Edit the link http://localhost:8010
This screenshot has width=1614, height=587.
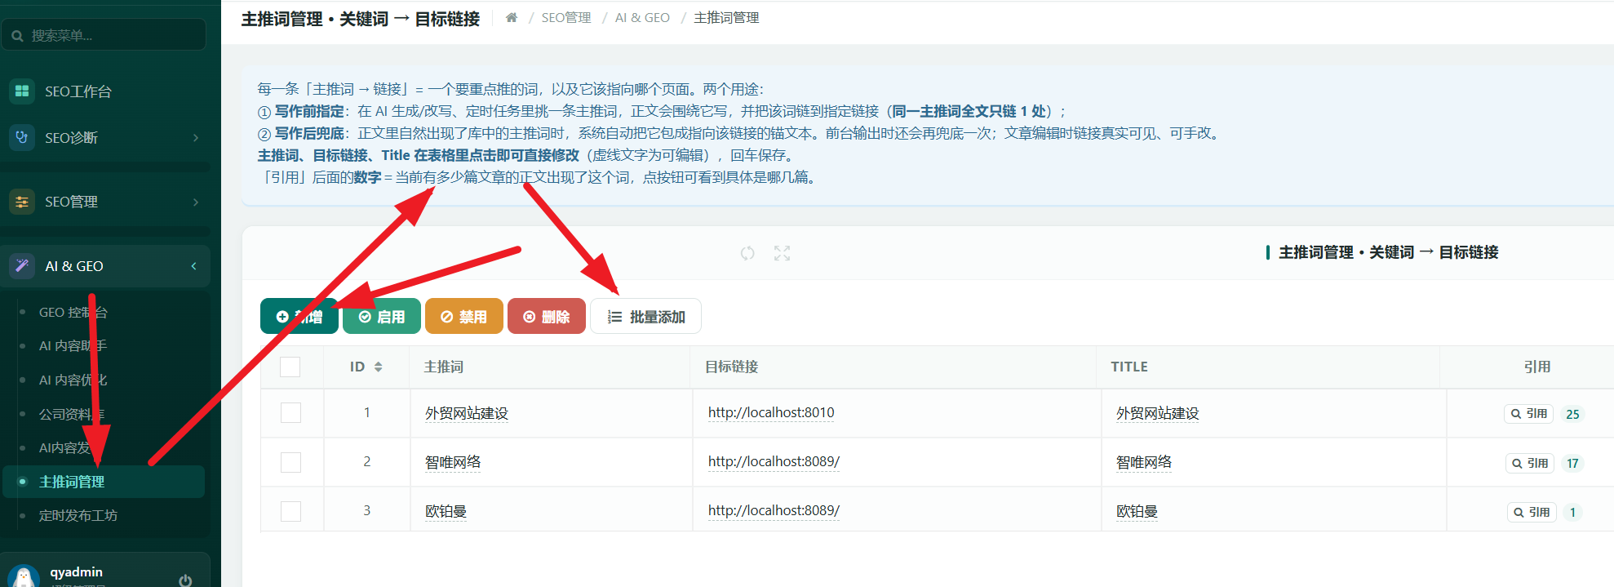[771, 412]
